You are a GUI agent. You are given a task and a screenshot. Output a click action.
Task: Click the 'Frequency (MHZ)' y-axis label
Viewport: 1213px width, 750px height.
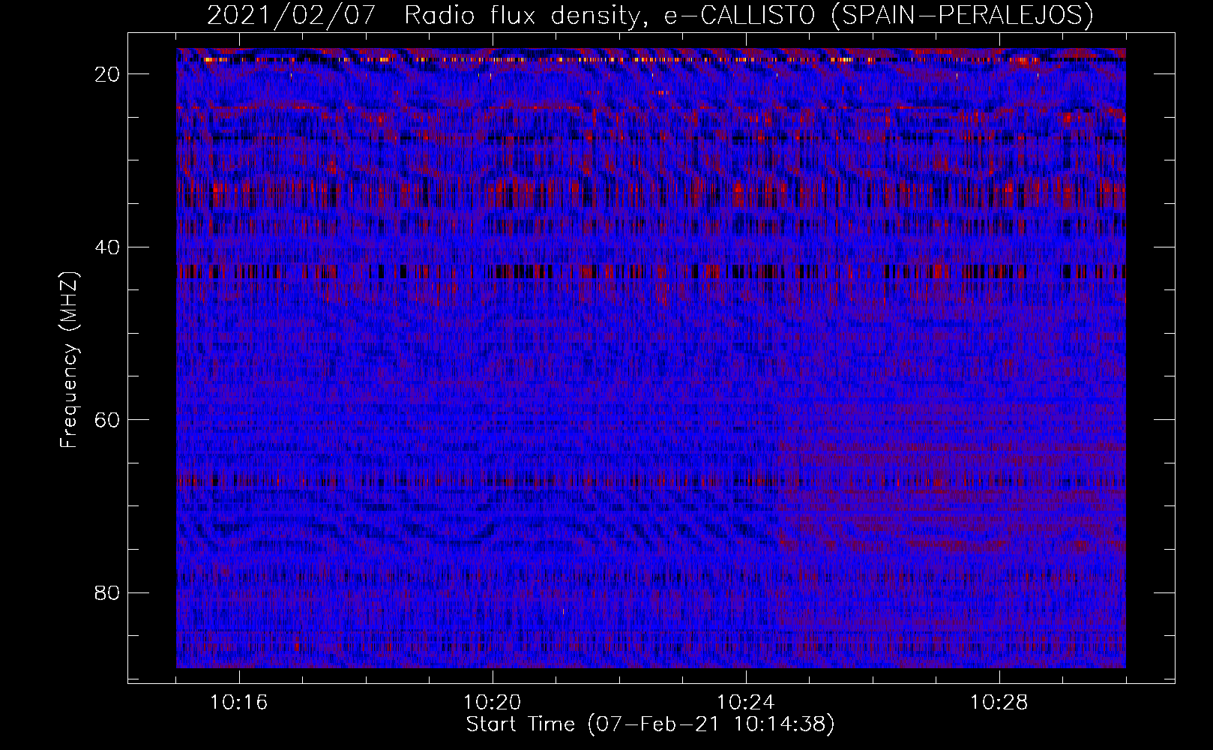(x=69, y=360)
